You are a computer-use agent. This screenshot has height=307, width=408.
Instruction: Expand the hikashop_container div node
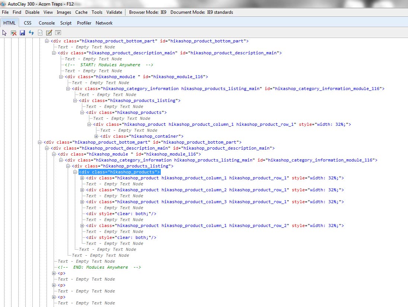pos(97,136)
